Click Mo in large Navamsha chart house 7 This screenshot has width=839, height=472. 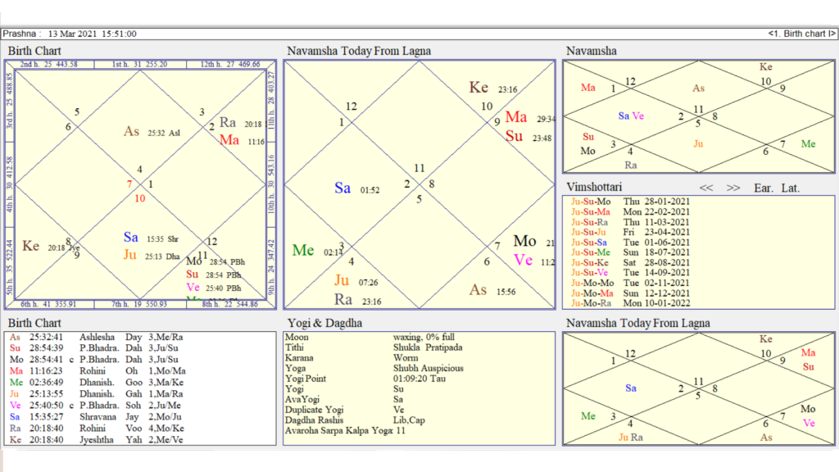pos(525,242)
